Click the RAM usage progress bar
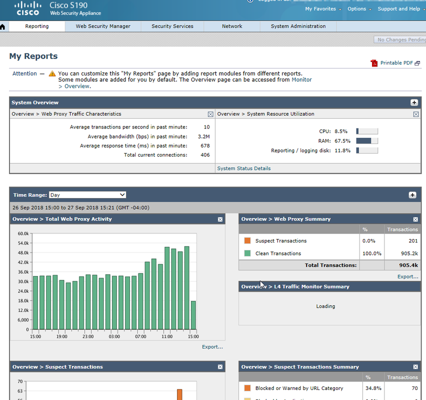 point(367,141)
